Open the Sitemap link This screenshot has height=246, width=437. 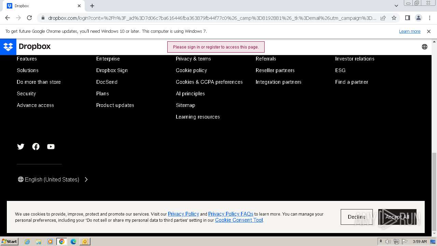(x=185, y=105)
